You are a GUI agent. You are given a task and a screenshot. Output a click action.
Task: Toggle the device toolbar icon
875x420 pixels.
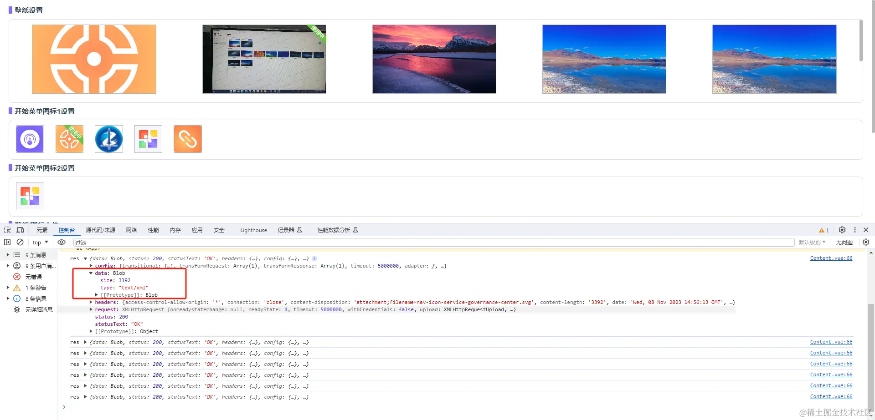21,230
